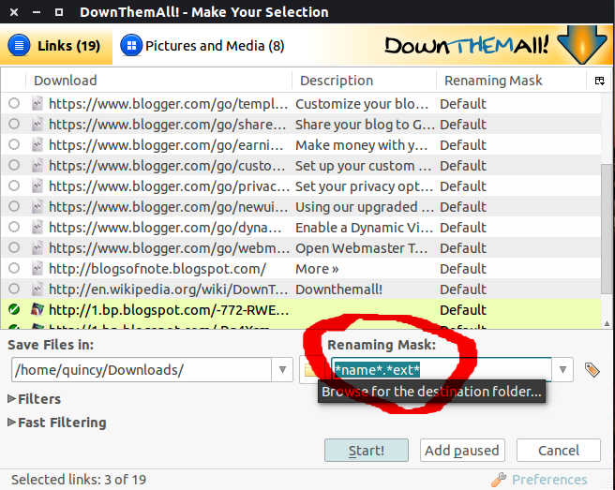This screenshot has width=615, height=490.
Task: Click the link list vertical scrollbar
Action: pos(607,228)
